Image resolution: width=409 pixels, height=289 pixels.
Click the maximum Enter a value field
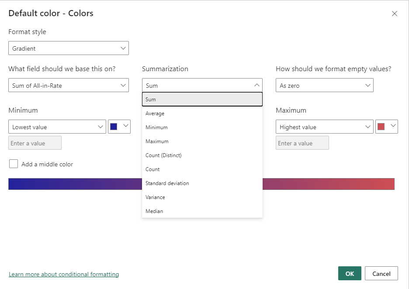pos(302,143)
